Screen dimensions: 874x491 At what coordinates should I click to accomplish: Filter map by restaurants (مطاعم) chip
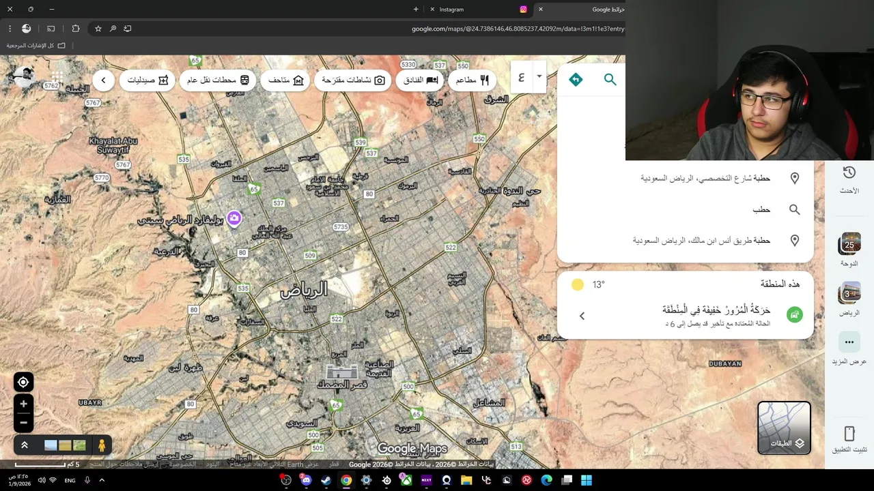[473, 80]
